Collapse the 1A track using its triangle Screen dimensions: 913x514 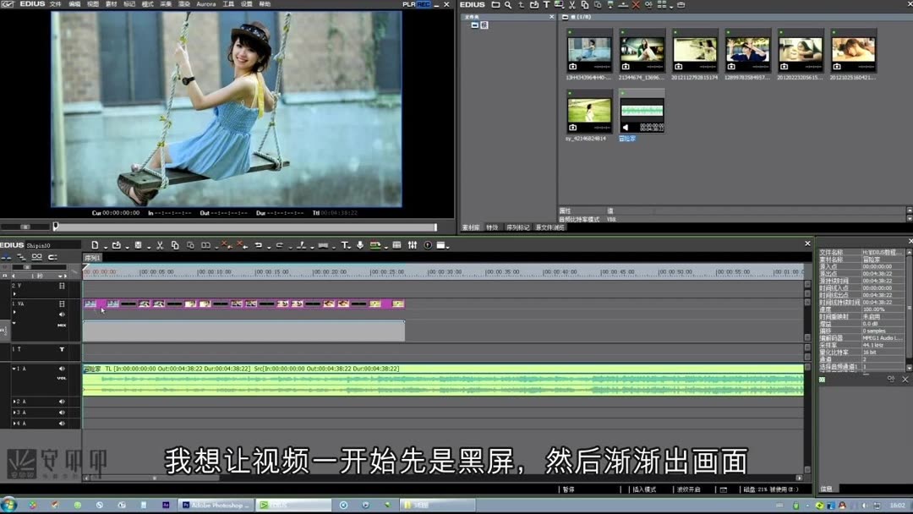(14, 369)
